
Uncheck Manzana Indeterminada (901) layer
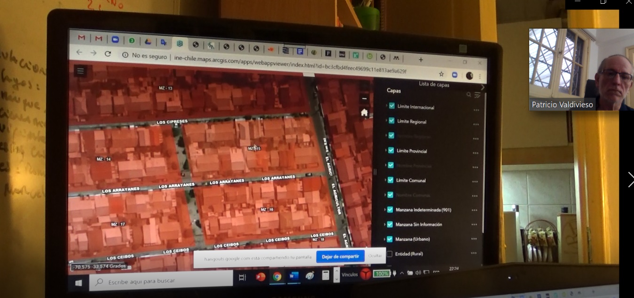[x=390, y=209]
